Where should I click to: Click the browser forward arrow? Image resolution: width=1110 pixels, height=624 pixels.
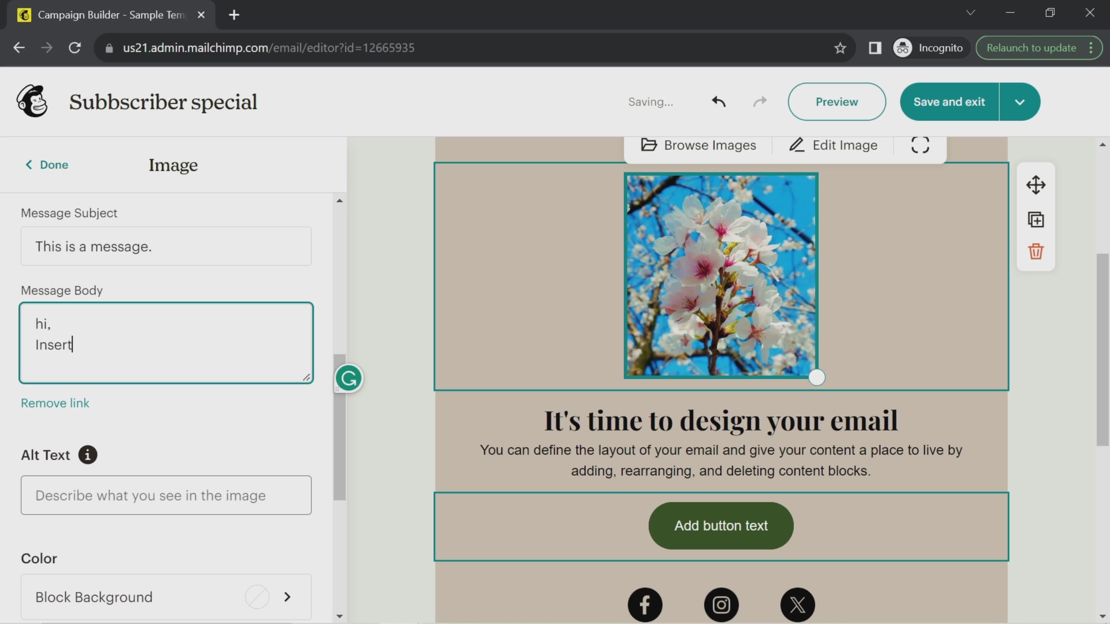(47, 47)
